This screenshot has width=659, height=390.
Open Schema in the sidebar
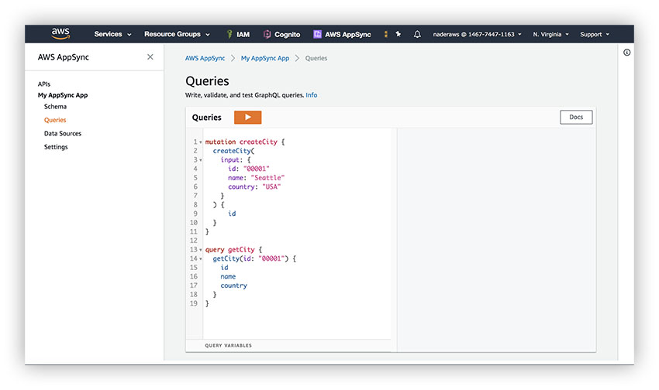(x=55, y=107)
